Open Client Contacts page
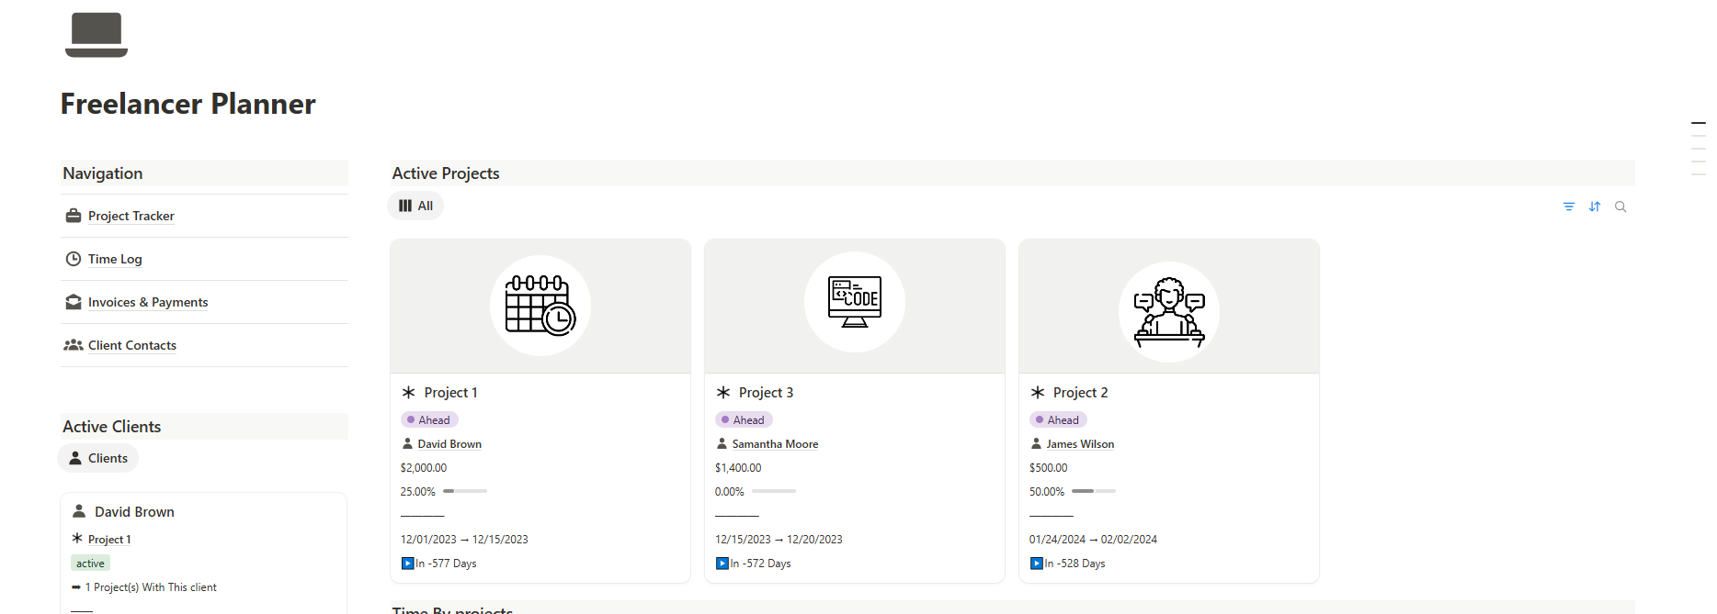This screenshot has height=614, width=1717. tap(132, 345)
